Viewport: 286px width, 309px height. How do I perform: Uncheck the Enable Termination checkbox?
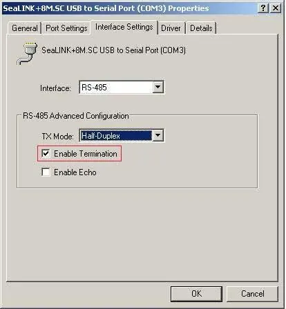tap(46, 153)
